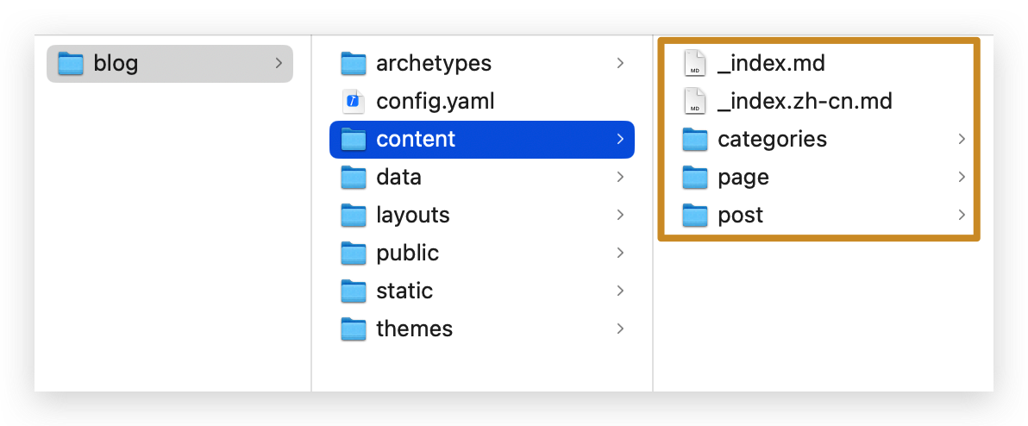Click the post folder icon
Image resolution: width=1028 pixels, height=426 pixels.
pyautogui.click(x=695, y=215)
